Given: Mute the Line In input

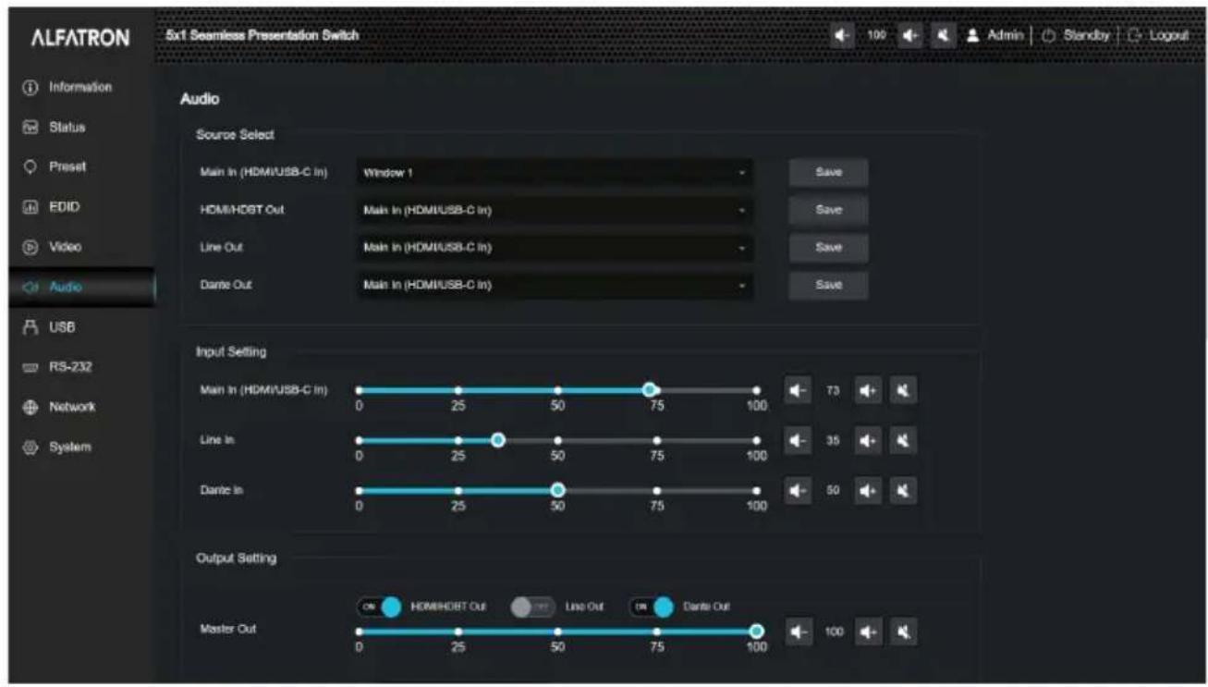Looking at the screenshot, I should click(903, 441).
